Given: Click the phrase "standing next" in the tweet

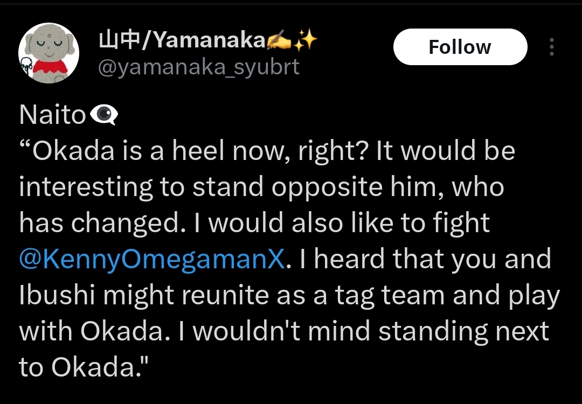Looking at the screenshot, I should point(463,331).
